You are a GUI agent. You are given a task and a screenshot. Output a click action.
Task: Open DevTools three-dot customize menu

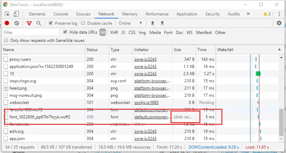coord(279,14)
